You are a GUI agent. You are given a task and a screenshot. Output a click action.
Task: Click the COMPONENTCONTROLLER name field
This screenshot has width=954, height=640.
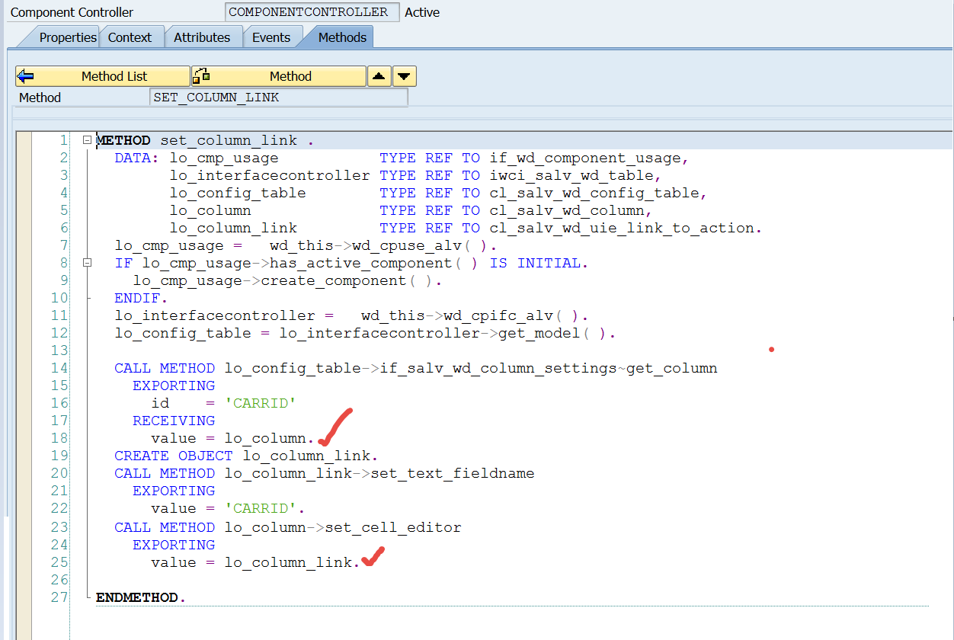click(312, 12)
